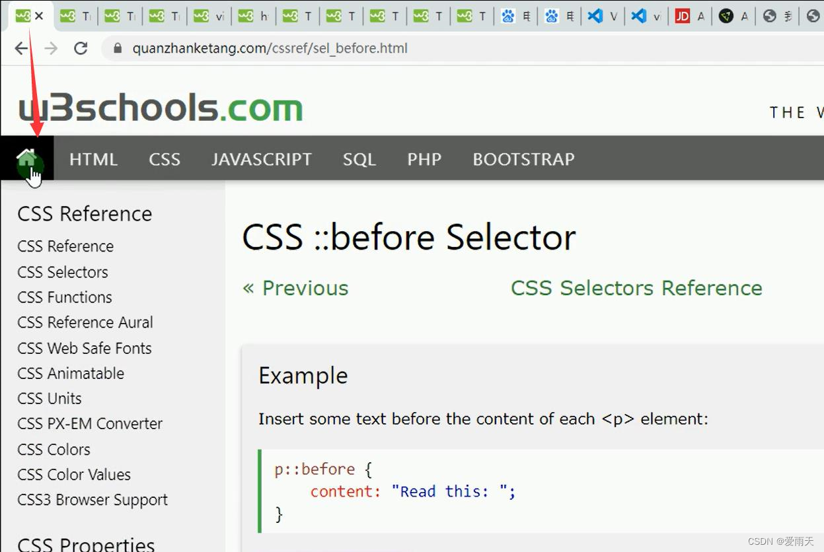Open CSS3 Browser Support sidebar link
The image size is (824, 552).
[x=93, y=500]
